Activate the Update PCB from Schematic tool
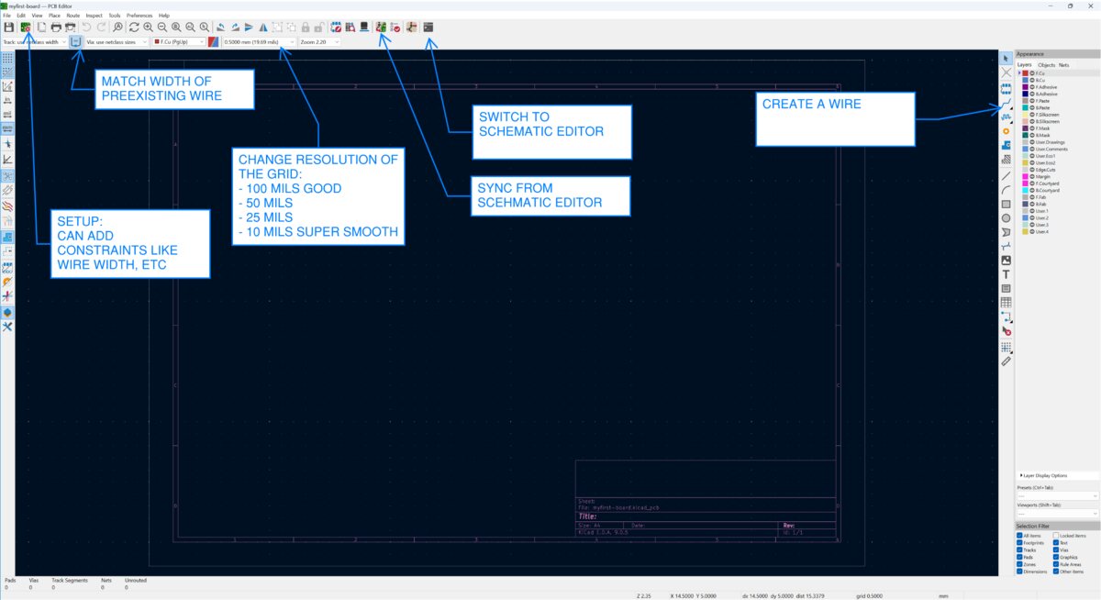Screen dimensions: 1101x600 point(379,27)
